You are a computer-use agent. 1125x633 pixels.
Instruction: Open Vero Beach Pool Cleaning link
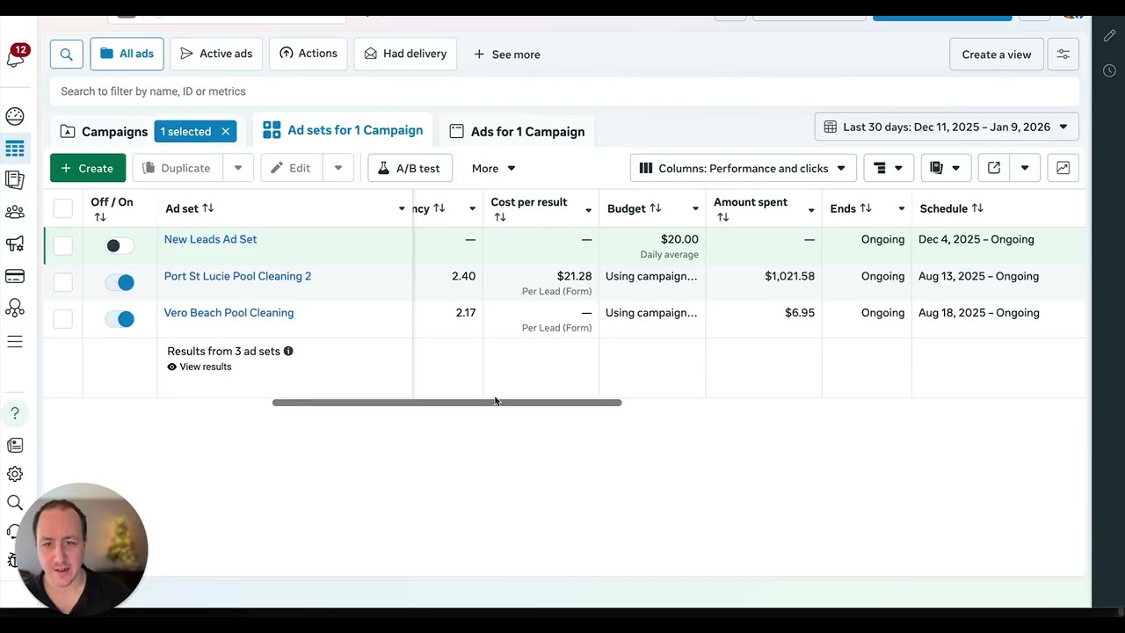[229, 313]
